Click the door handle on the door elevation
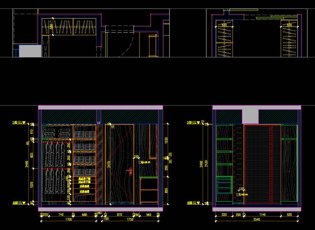The image size is (315, 230). 130,171
